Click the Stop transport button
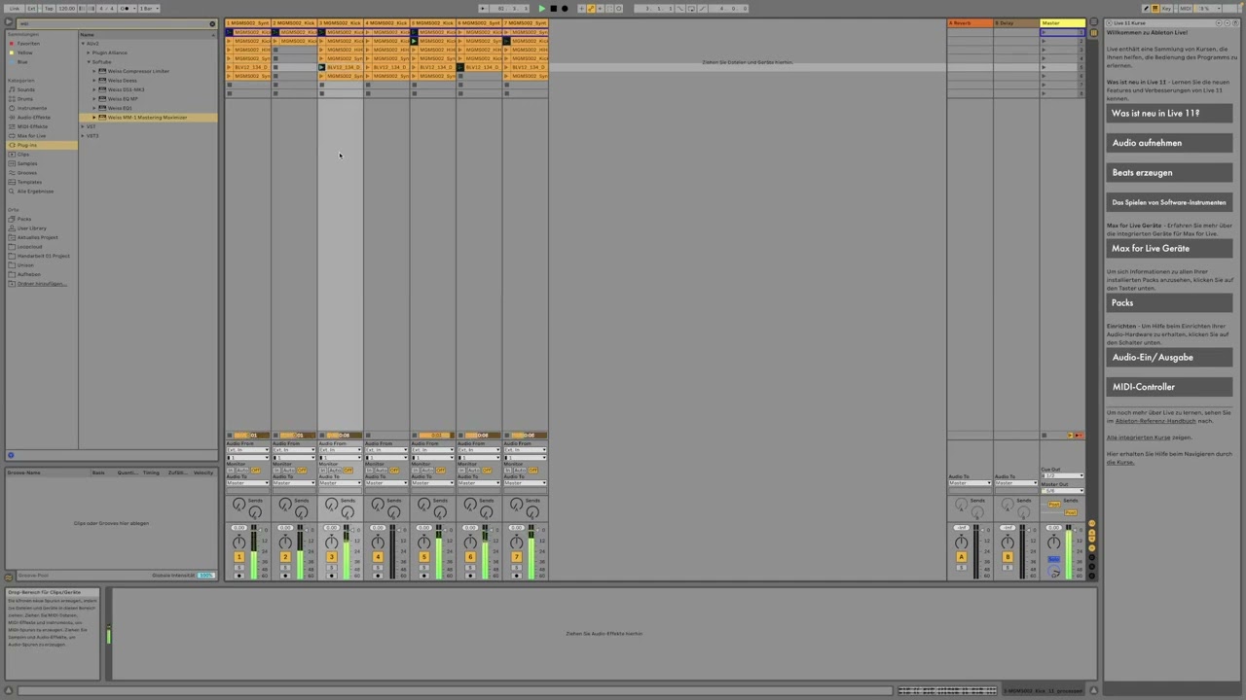Image resolution: width=1246 pixels, height=700 pixels. [x=553, y=9]
